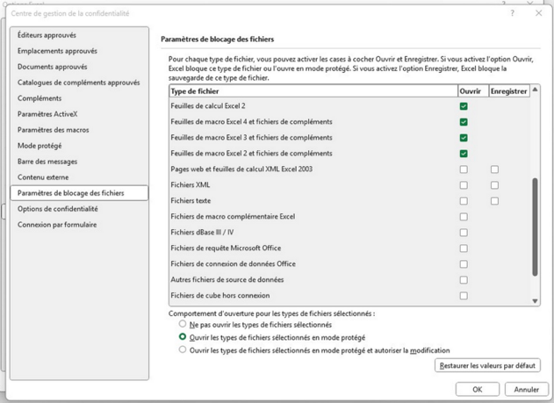554x403 pixels.
Task: Click the Enregistrer column header
Action: tap(509, 91)
